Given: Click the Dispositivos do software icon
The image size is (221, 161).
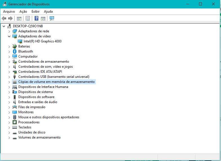Looking at the screenshot, I should (15, 97).
